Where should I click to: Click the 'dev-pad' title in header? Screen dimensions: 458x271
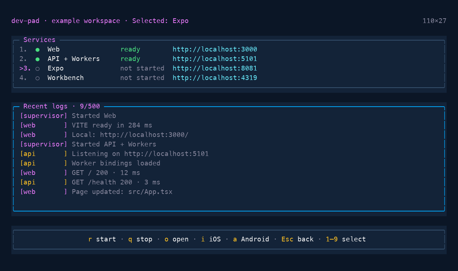[x=25, y=21]
